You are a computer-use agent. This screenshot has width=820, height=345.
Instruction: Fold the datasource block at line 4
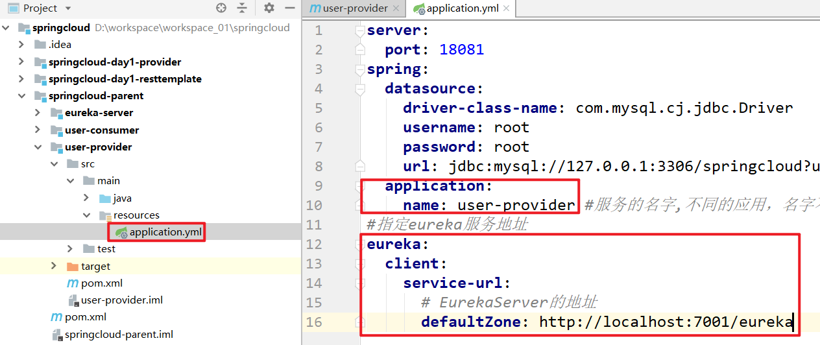pyautogui.click(x=361, y=89)
